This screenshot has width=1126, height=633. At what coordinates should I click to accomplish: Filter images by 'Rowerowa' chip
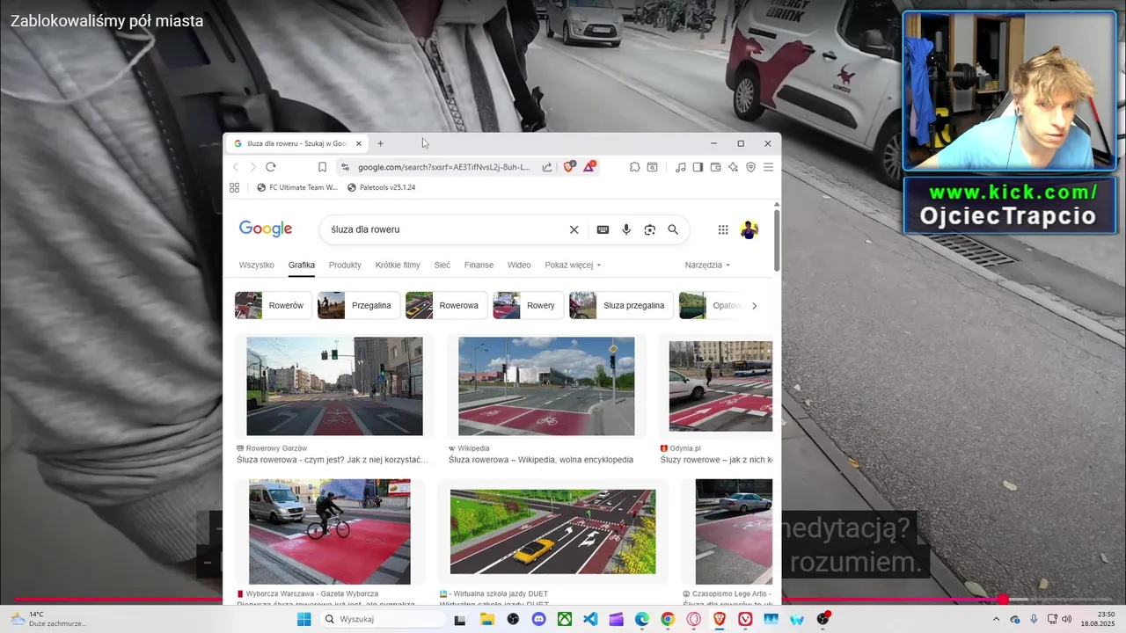446,305
